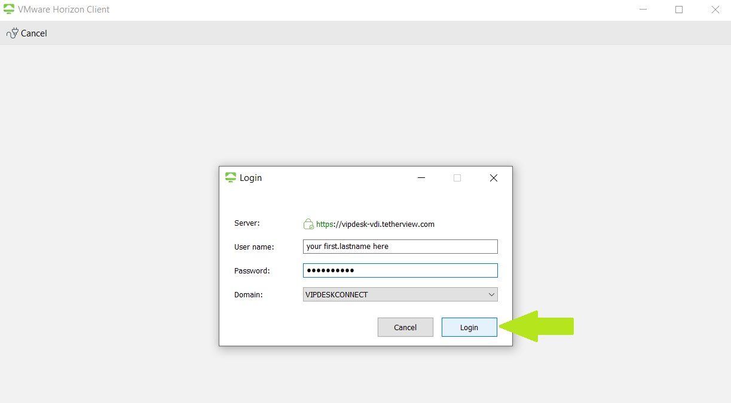Click the green secure lock icon beside the server URL
The image size is (731, 403).
tap(308, 224)
